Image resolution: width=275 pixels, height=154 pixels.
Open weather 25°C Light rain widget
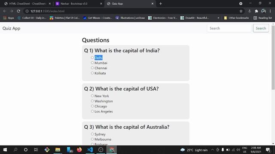(x=194, y=150)
